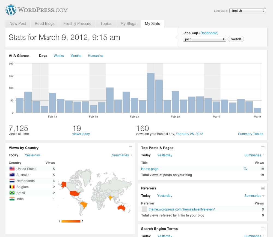Switch the chart to Months view
The height and width of the screenshot is (237, 273).
(x=76, y=56)
